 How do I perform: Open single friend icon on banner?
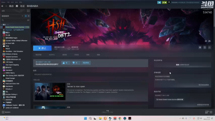206,41
